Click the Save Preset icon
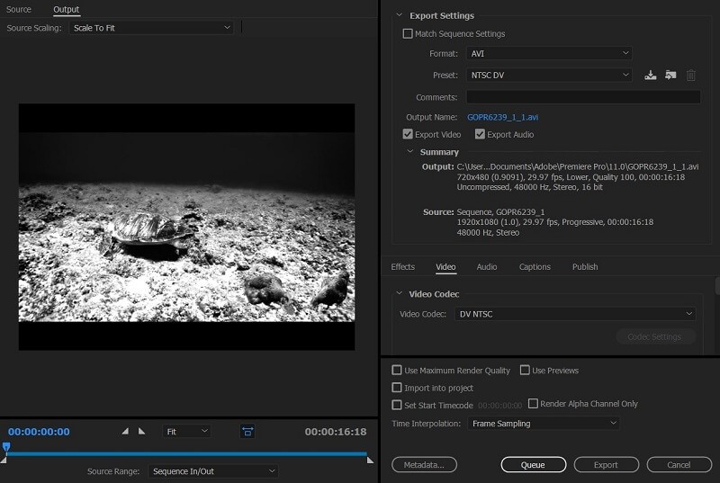Viewport: 720px width, 483px height. coord(650,76)
